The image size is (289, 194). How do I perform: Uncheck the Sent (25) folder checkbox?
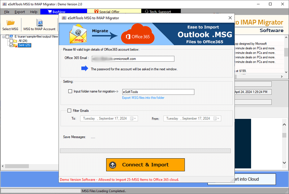11,45
